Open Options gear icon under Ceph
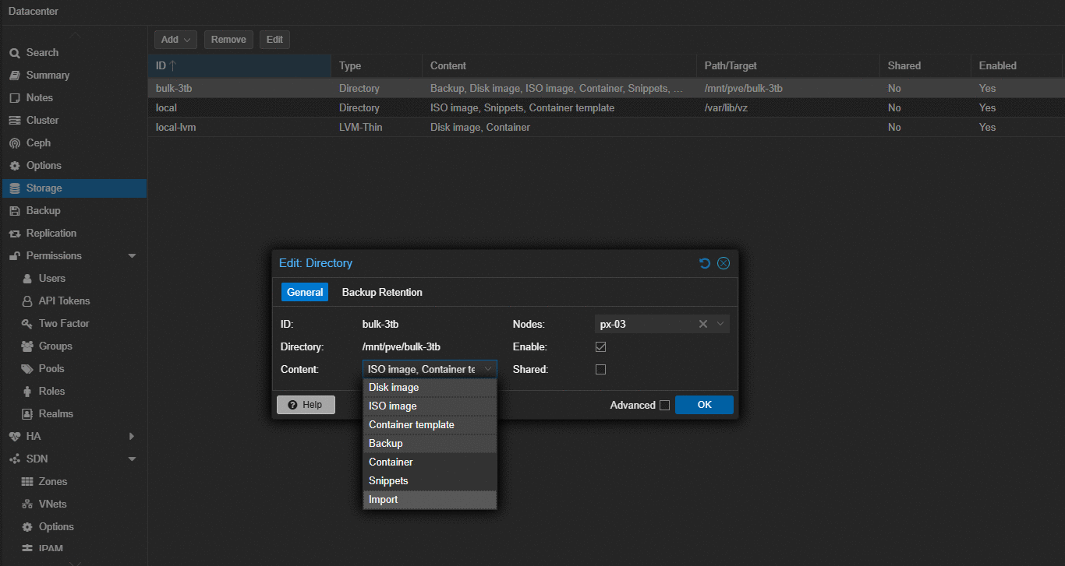 14,166
